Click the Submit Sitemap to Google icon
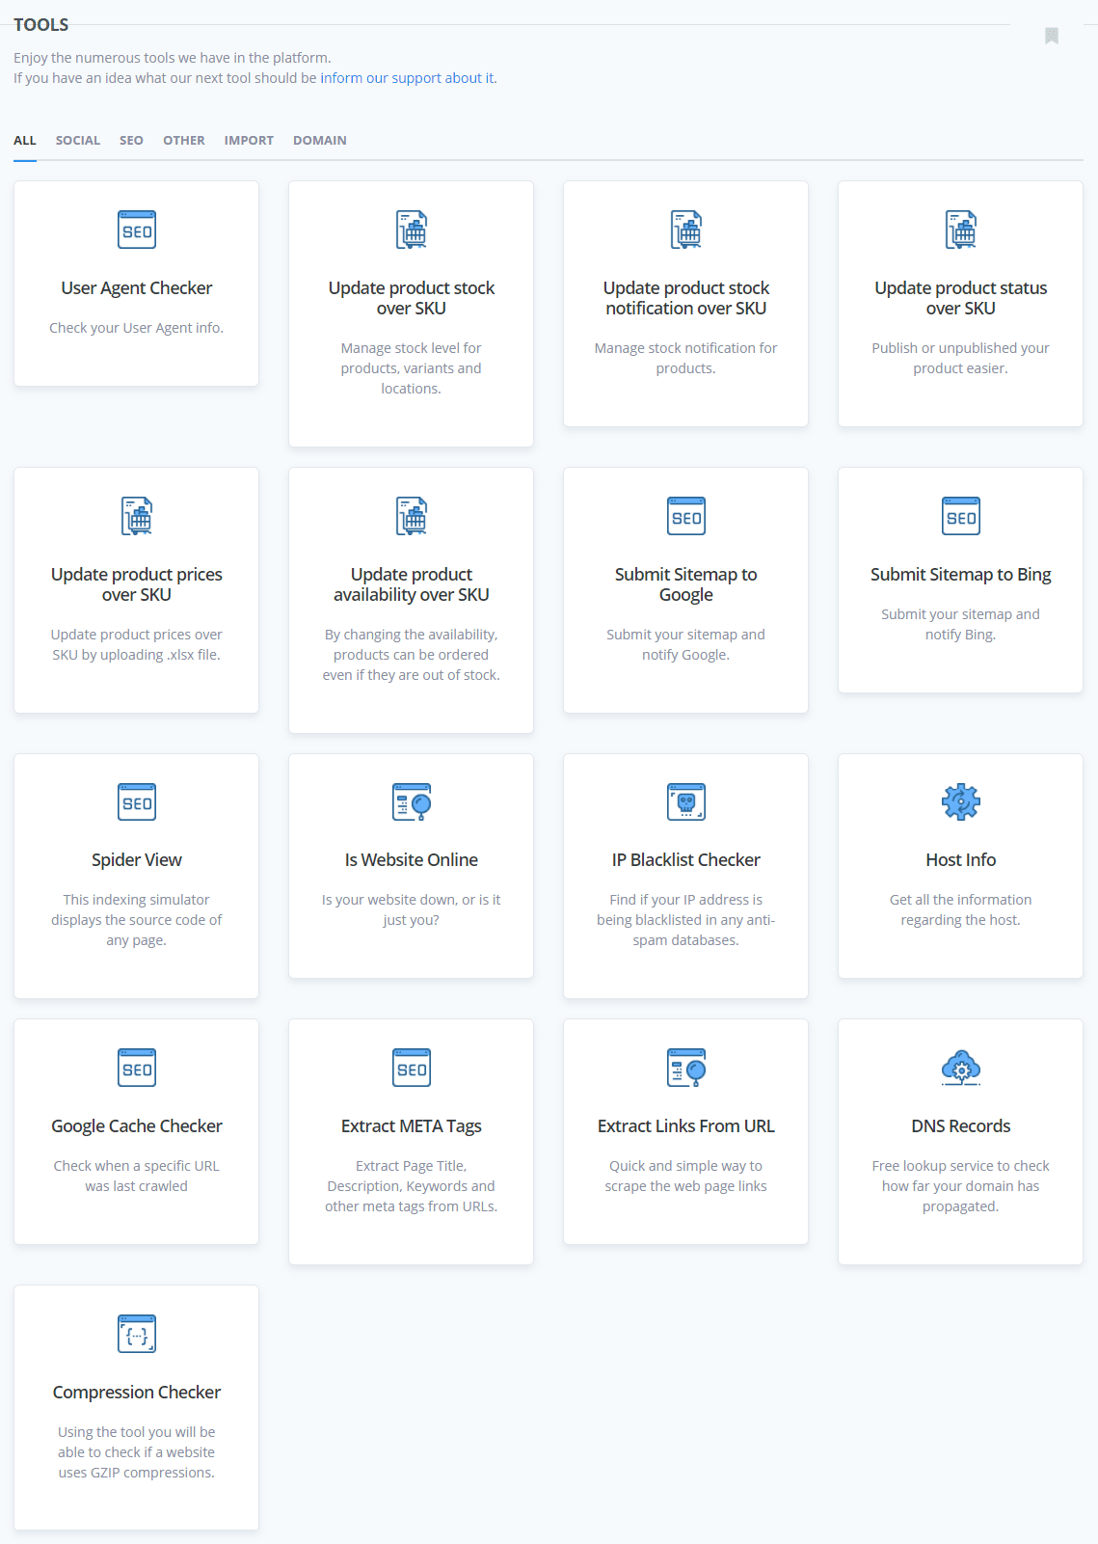Screen dimensions: 1098x1544 point(686,516)
